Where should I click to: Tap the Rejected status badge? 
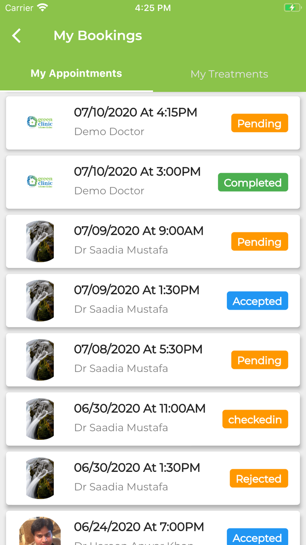click(x=259, y=478)
